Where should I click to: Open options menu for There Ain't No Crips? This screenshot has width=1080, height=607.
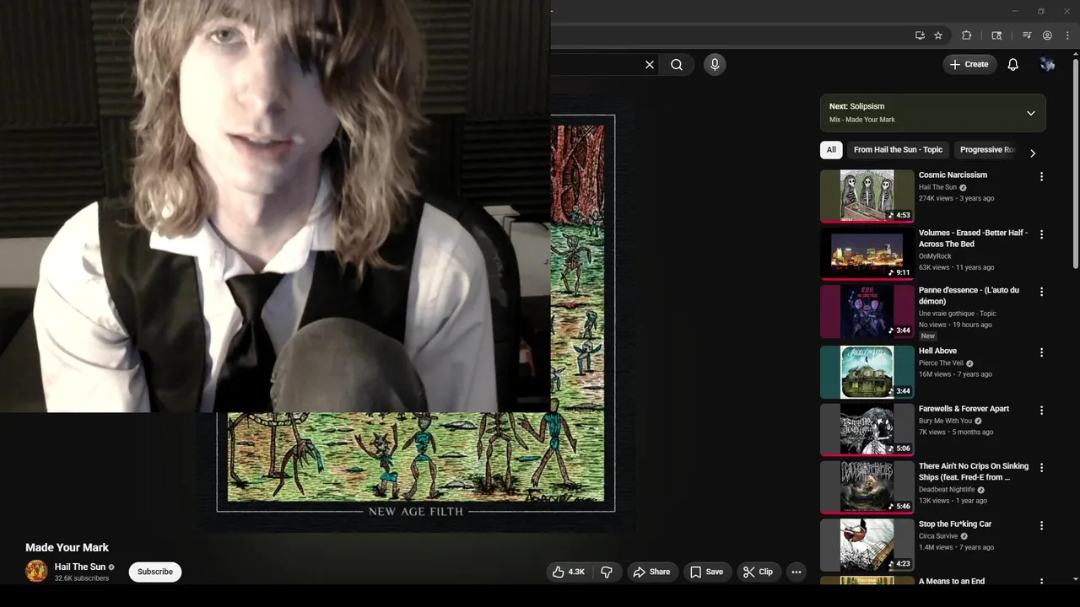[x=1041, y=467]
